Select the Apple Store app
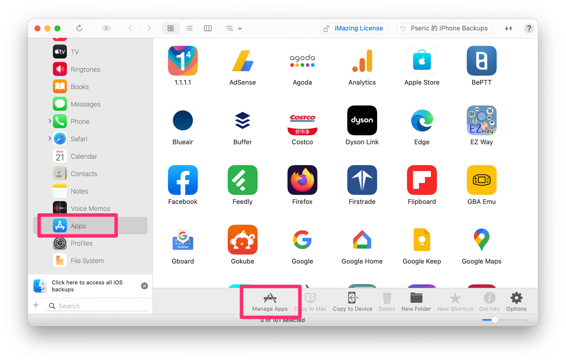Screen dimensions: 566x363 coord(422,61)
